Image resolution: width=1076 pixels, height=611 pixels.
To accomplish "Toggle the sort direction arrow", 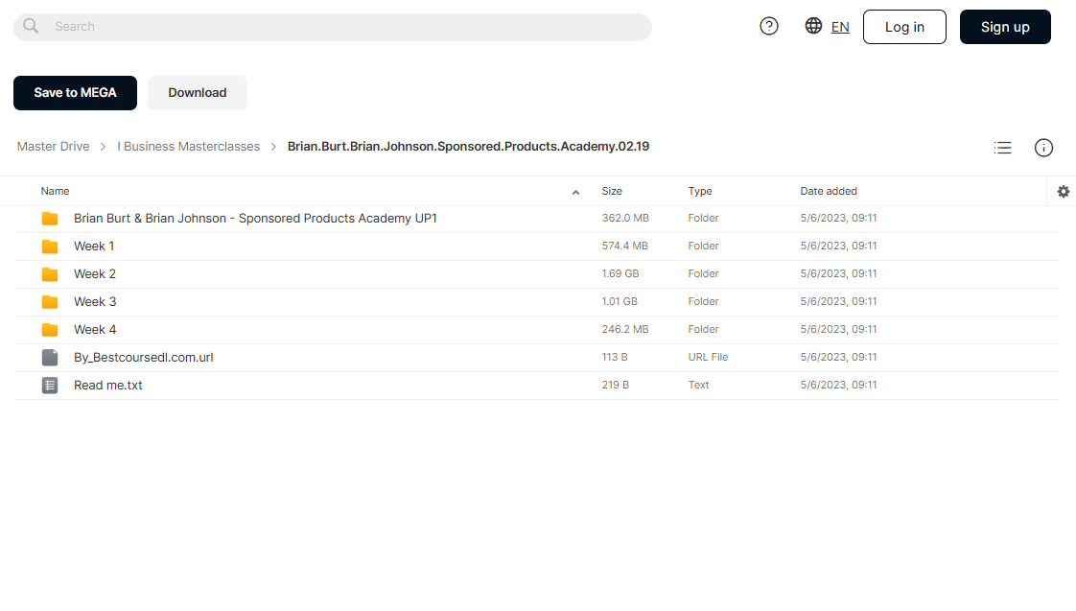I will click(x=575, y=192).
